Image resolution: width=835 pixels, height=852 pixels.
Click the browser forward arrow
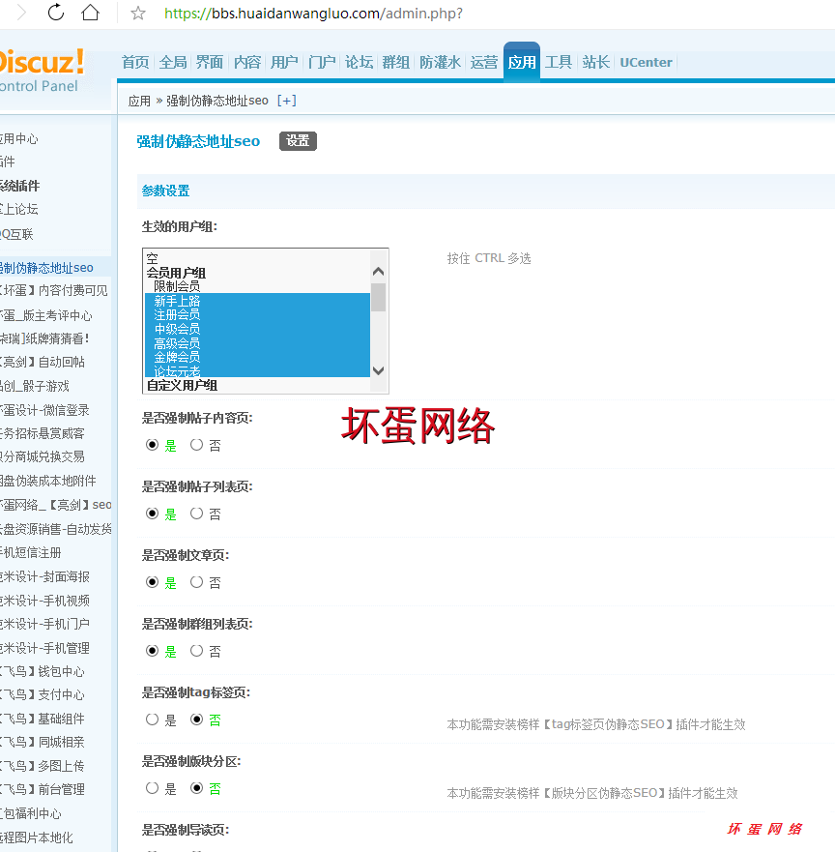tap(21, 12)
